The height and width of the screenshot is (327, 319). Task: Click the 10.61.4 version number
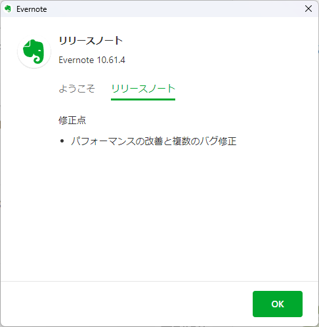pos(111,60)
